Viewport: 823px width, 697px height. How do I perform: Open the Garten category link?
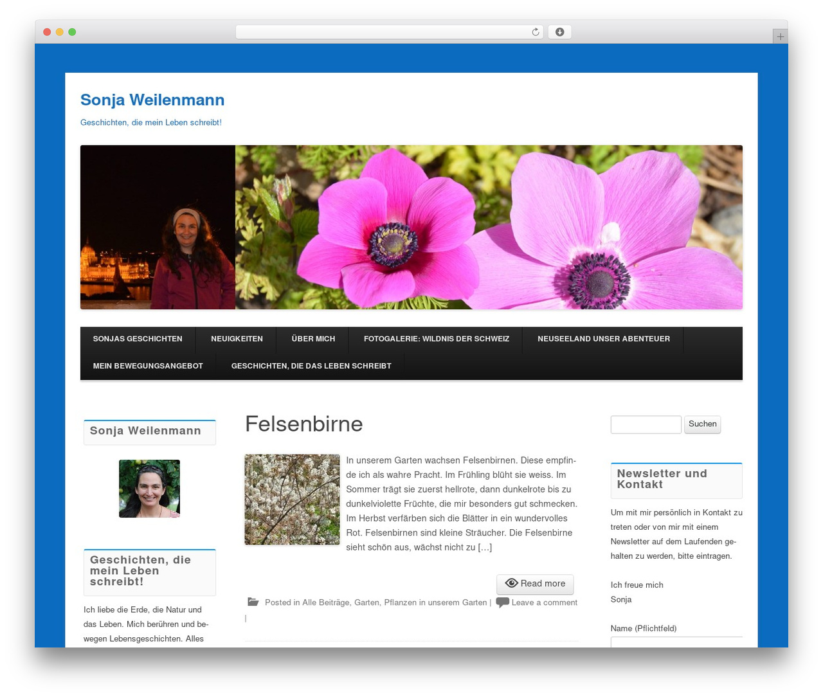point(366,602)
